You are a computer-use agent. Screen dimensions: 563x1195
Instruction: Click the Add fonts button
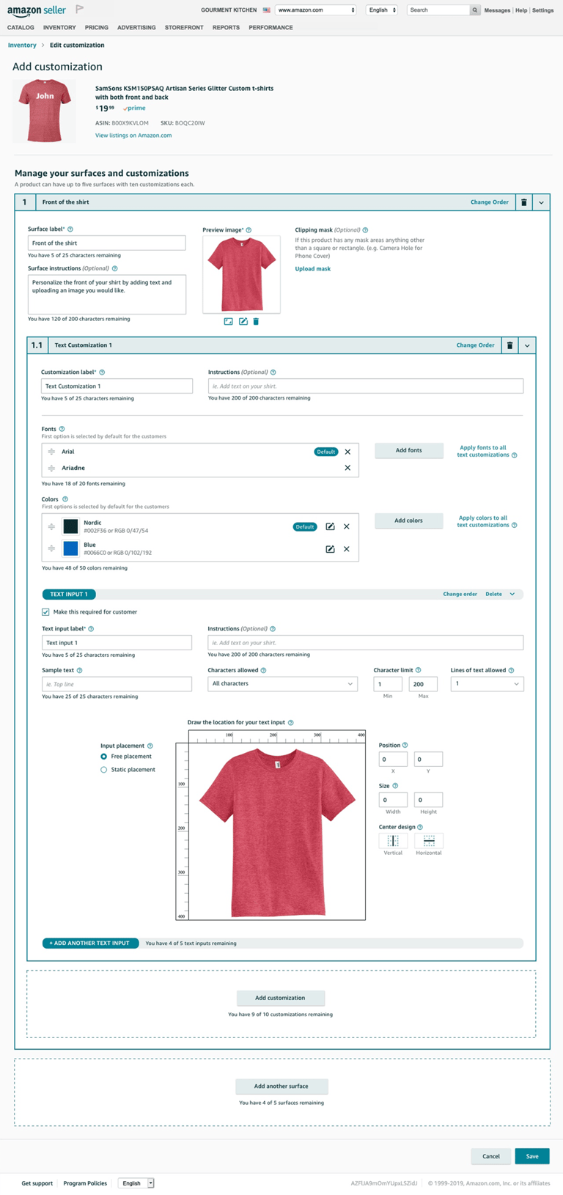409,450
